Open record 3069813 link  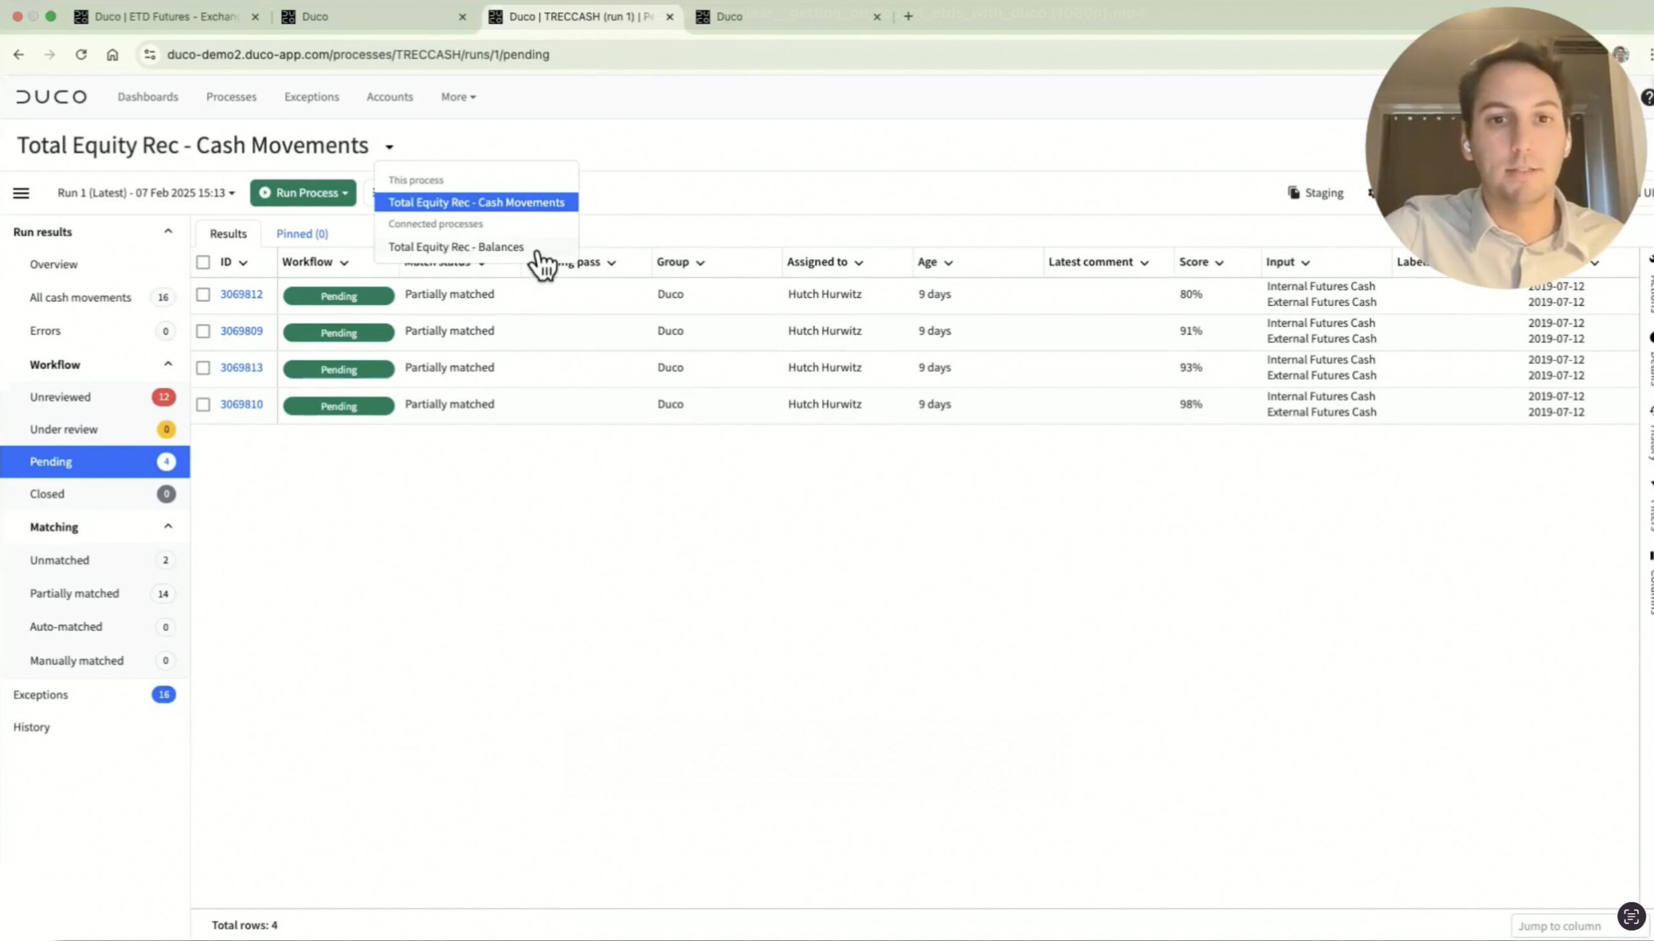242,368
